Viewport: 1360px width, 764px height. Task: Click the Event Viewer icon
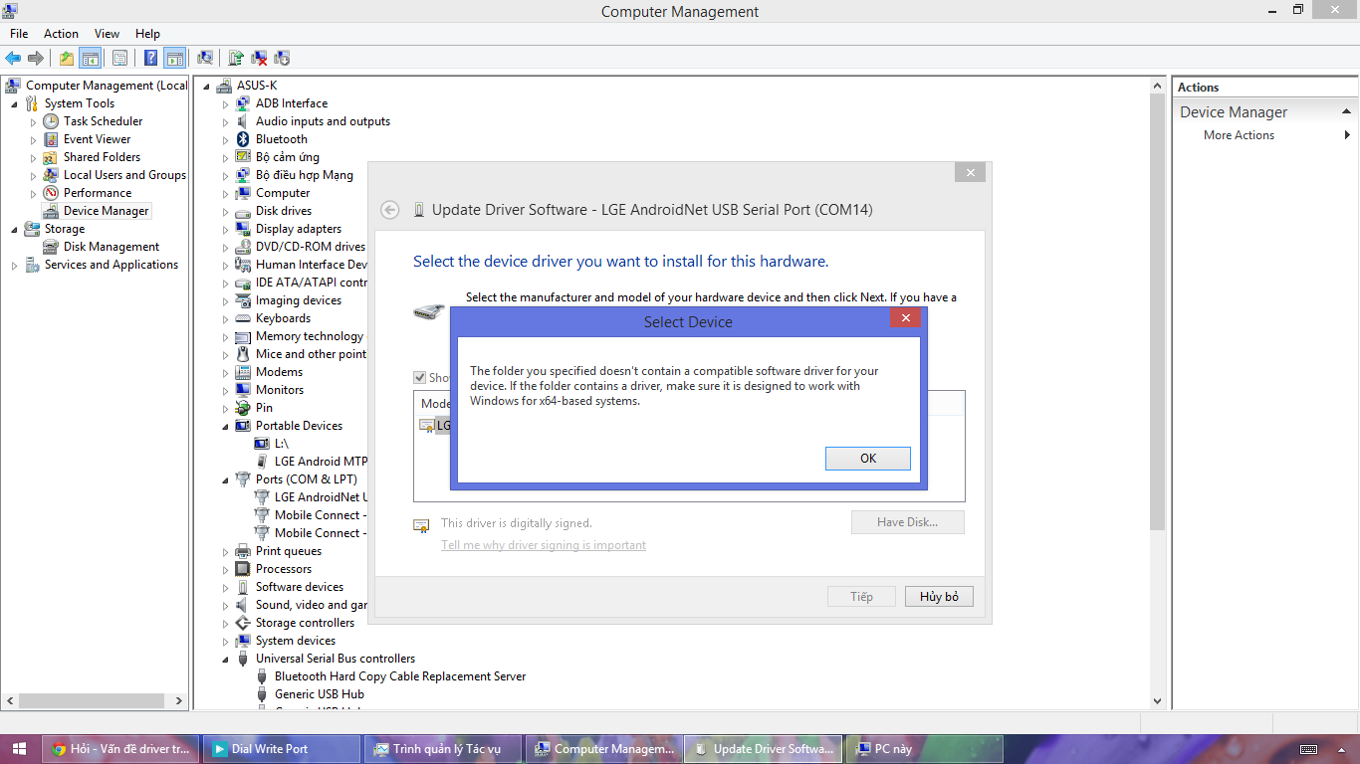coord(51,139)
